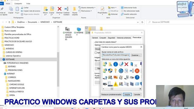Click the Examinar button
194x109 pixels.
(136, 55)
